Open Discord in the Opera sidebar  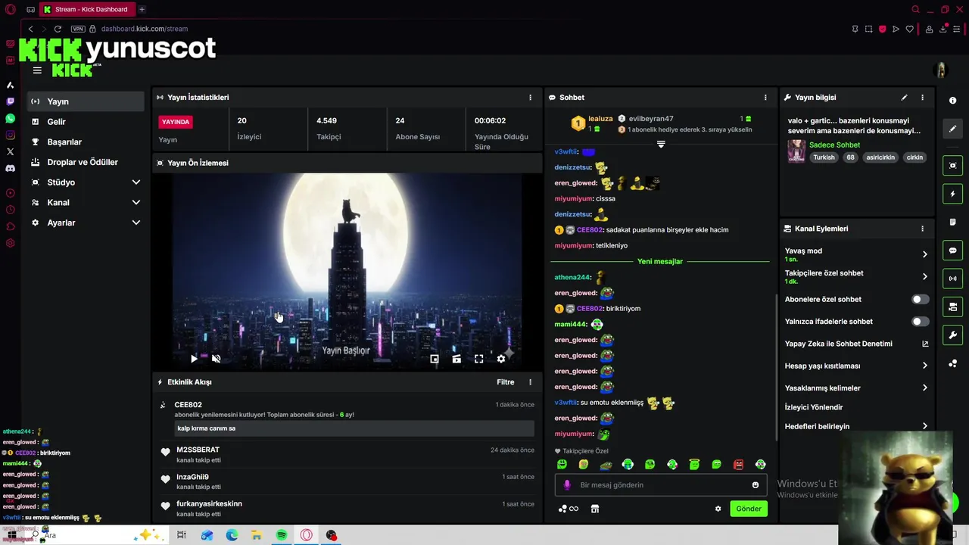pos(10,168)
